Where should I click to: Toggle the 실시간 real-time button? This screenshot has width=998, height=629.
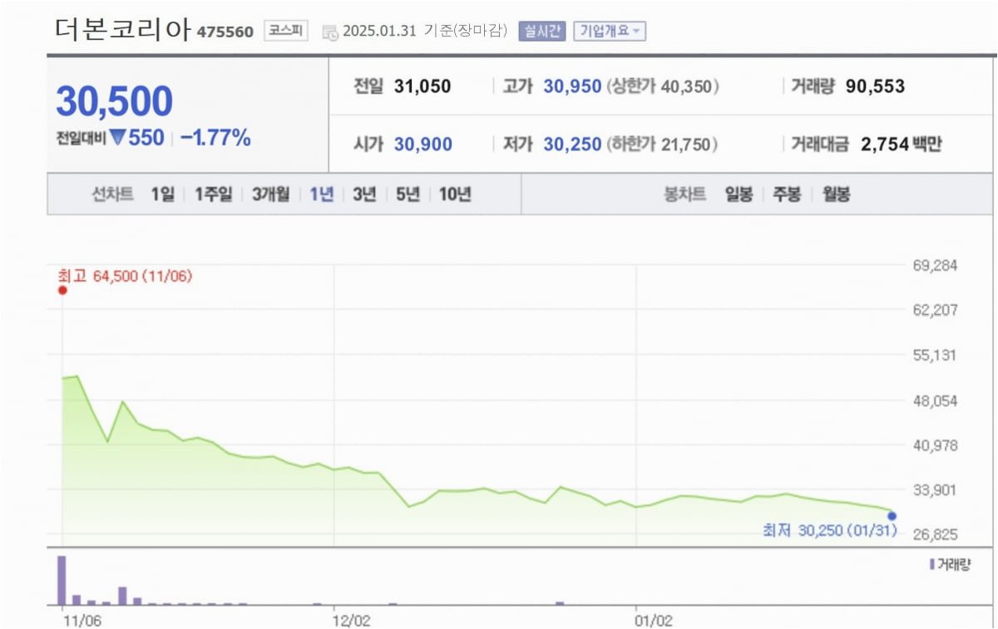[x=542, y=32]
